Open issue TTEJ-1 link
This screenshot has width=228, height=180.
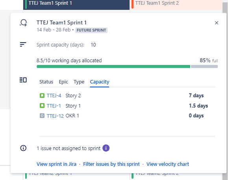(x=54, y=106)
